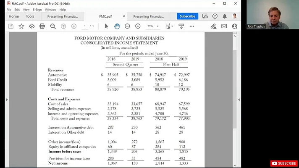Click Rick Thachuk webcam thumbnail
Image resolution: width=299 pixels, height=168 pixels.
click(273, 15)
